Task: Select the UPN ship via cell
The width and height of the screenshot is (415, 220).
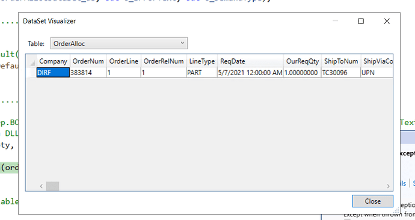Action: (377, 73)
